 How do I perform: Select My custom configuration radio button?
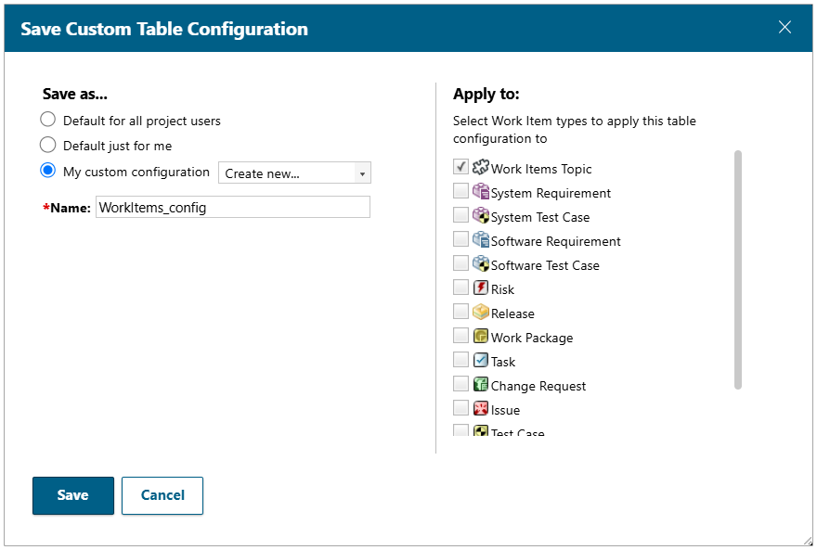[x=48, y=172]
